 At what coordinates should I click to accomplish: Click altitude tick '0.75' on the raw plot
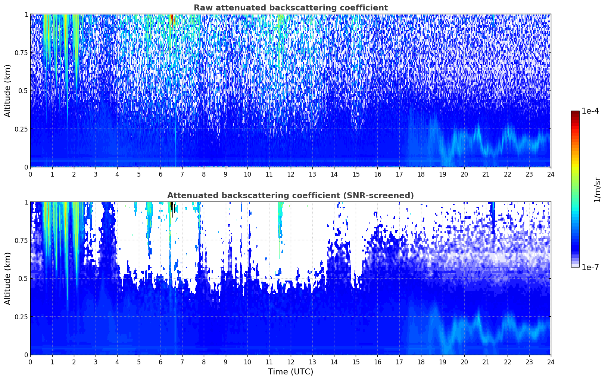(x=21, y=53)
